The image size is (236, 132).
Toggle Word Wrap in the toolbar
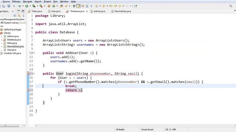click(83, 6)
